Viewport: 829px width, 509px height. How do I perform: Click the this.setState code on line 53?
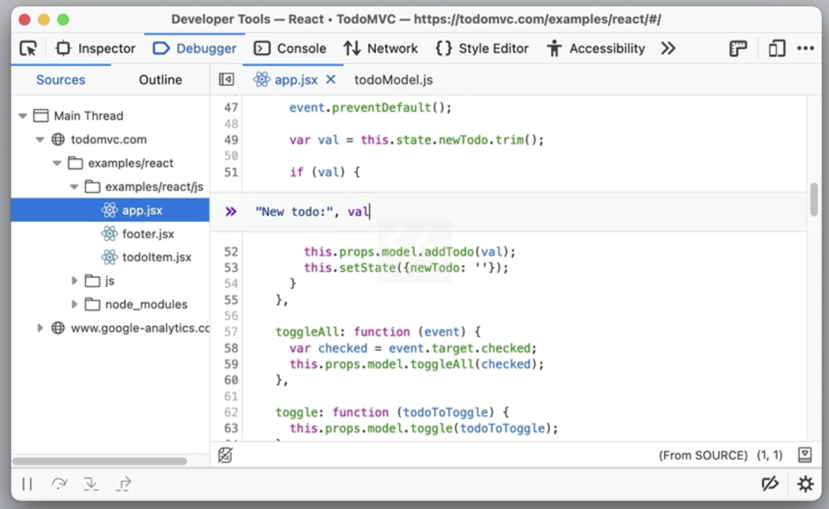click(x=349, y=268)
